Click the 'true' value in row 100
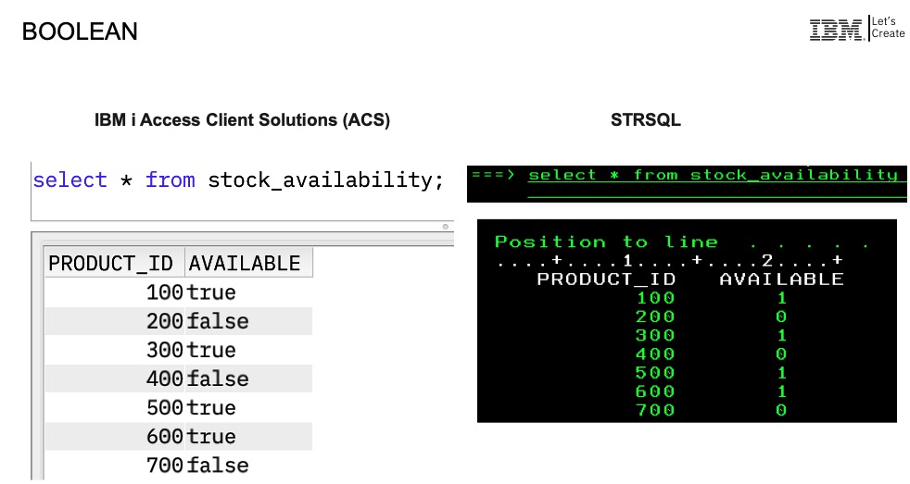The height and width of the screenshot is (484, 910). [x=212, y=292]
